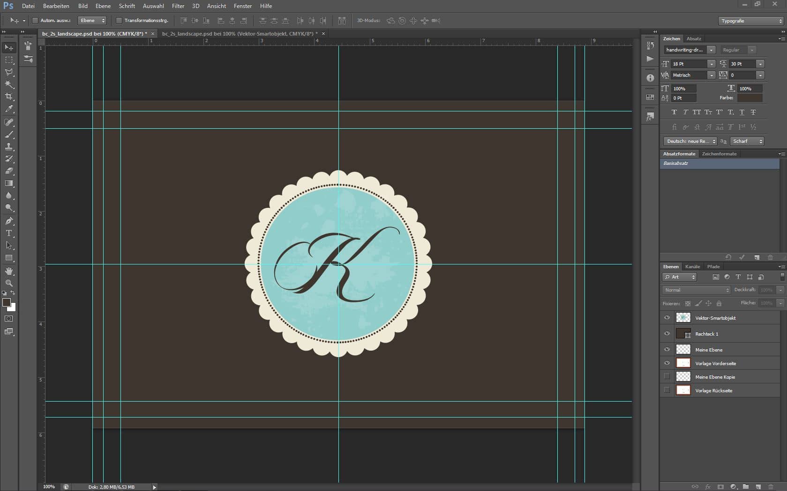787x491 pixels.
Task: Pick the Eyedropper tool
Action: click(x=9, y=109)
